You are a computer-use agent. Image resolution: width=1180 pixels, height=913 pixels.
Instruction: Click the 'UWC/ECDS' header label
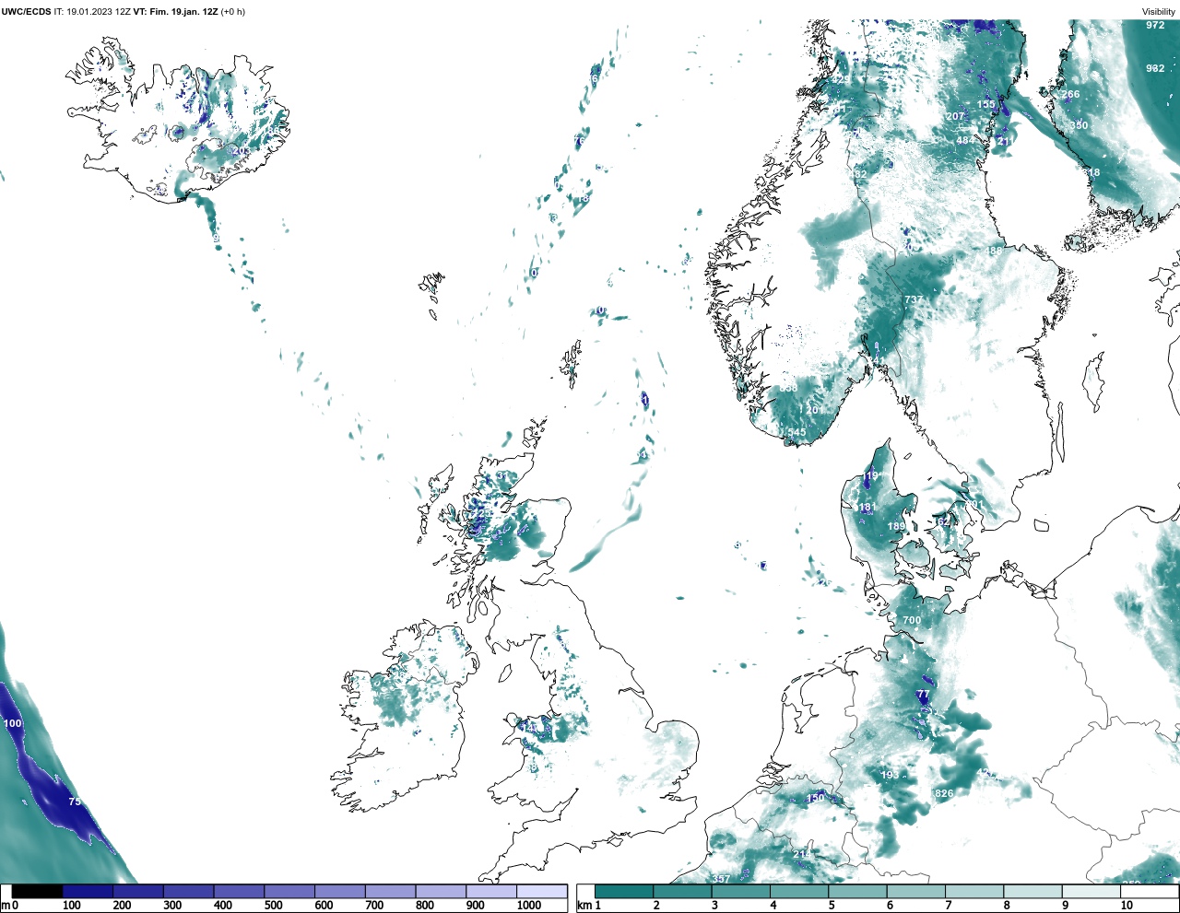[26, 12]
